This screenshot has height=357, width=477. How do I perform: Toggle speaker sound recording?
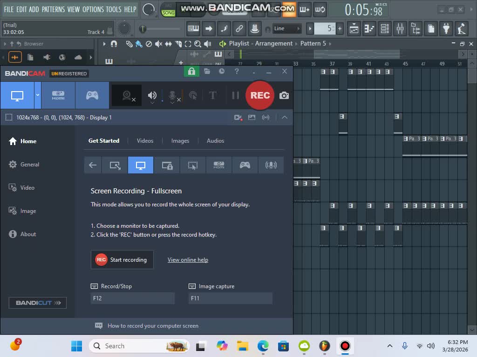click(152, 96)
